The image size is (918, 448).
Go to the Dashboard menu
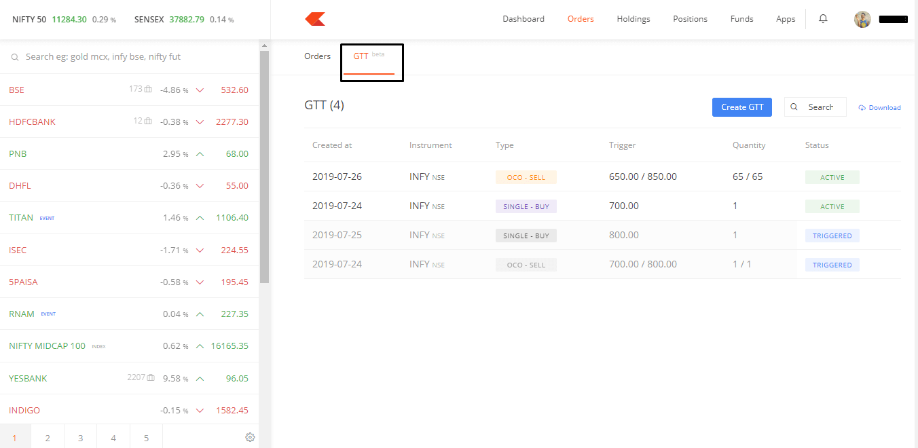click(x=524, y=19)
